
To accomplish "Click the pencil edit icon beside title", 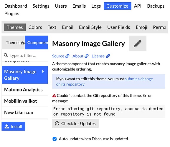I will pos(138,44).
